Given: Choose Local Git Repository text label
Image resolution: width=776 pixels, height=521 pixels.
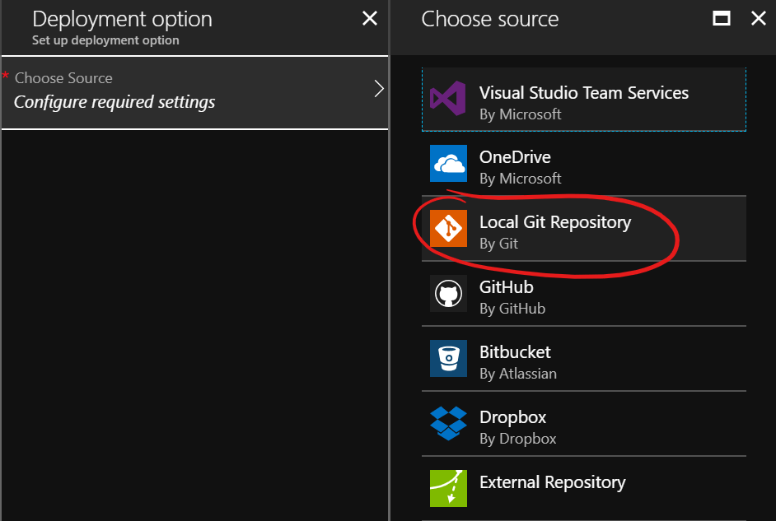Looking at the screenshot, I should [554, 222].
